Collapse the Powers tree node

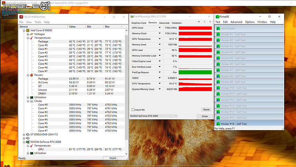coord(28,75)
